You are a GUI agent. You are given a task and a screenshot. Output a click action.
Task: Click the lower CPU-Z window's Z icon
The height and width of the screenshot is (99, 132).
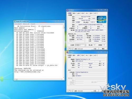(x=67, y=52)
